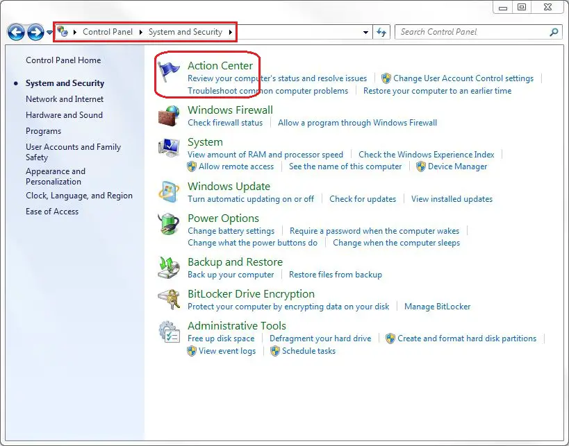This screenshot has width=569, height=446.
Task: Click the Control Panel icon in address bar
Action: tap(63, 31)
